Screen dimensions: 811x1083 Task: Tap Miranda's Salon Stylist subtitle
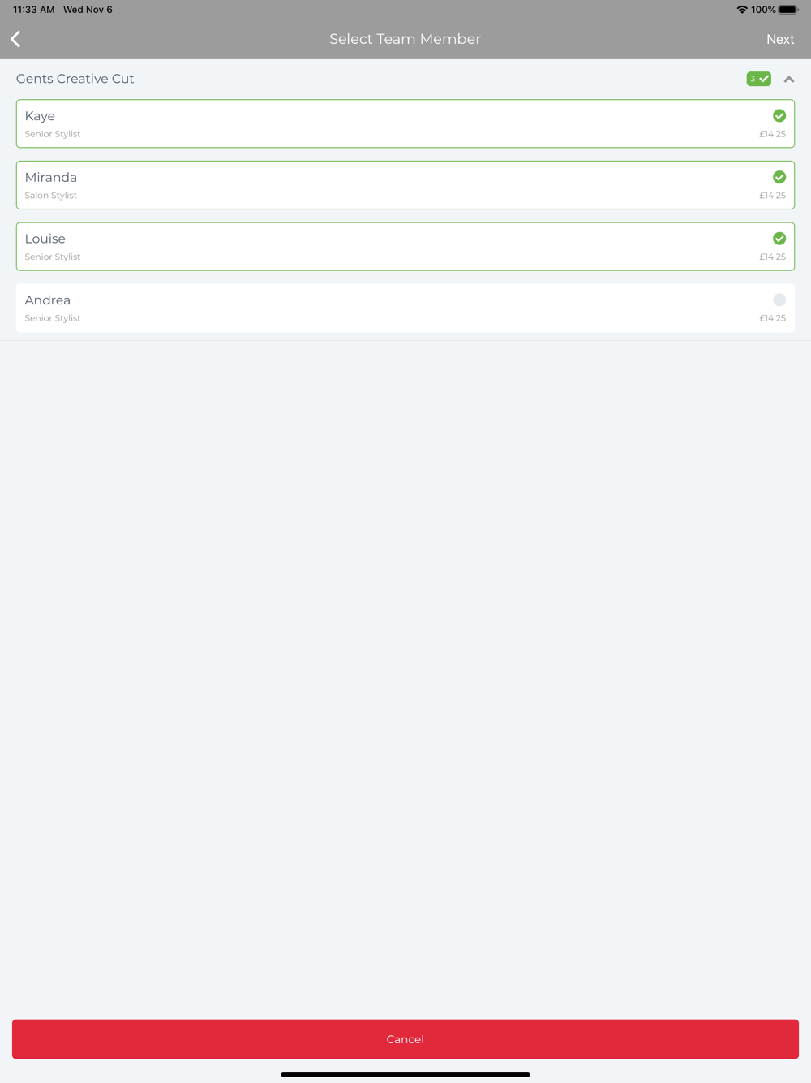tap(51, 196)
